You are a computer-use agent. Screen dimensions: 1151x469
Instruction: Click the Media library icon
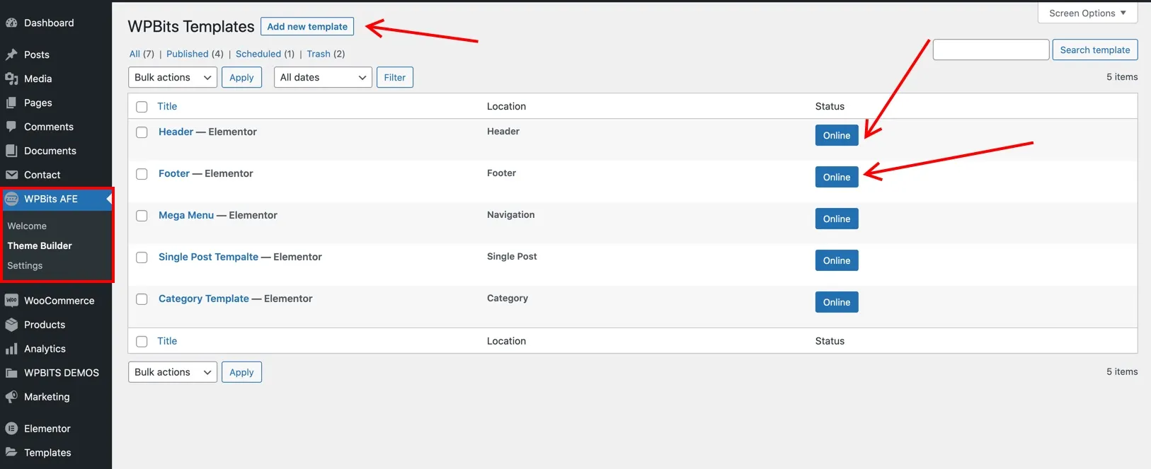pos(11,79)
